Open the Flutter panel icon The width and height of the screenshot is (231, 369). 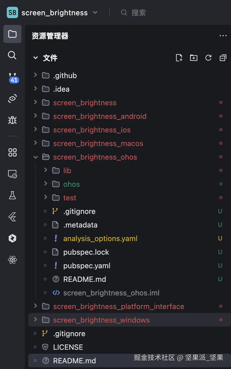[x=12, y=217]
